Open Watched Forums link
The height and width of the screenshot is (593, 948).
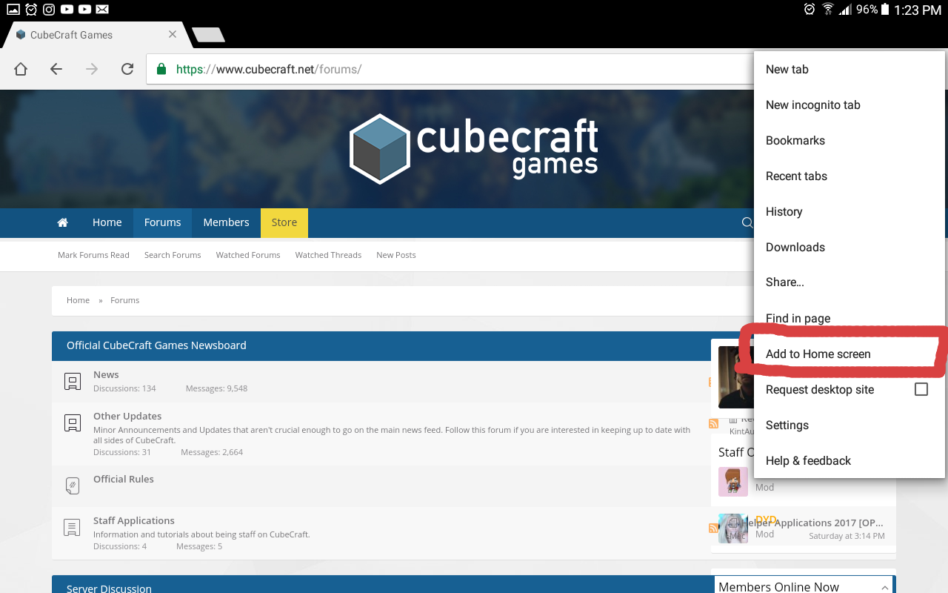click(x=248, y=255)
